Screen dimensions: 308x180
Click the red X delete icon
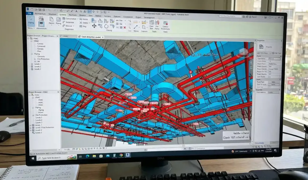pyautogui.click(x=125, y=27)
